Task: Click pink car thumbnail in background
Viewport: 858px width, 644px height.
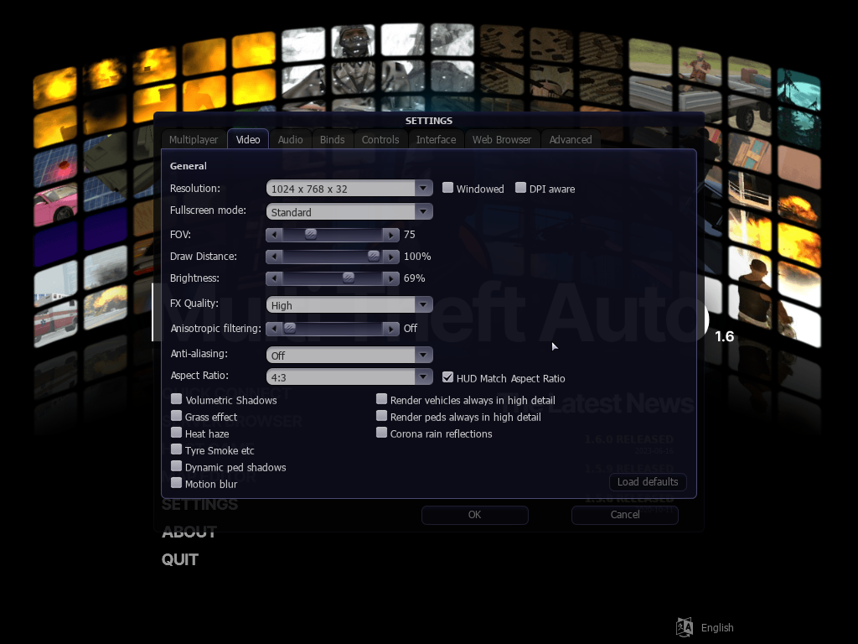Action: coord(55,205)
